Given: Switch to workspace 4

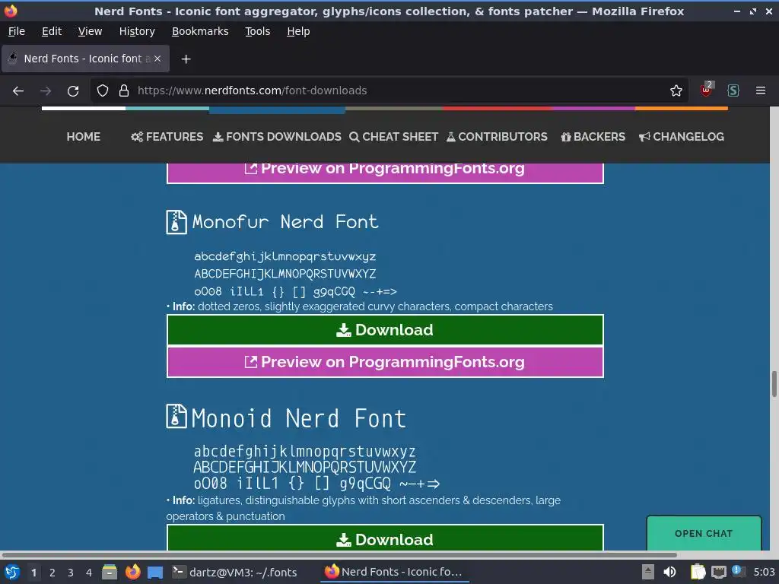Looking at the screenshot, I should click(x=89, y=573).
